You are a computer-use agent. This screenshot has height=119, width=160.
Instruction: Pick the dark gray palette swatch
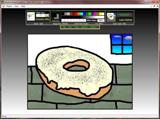(65, 14)
